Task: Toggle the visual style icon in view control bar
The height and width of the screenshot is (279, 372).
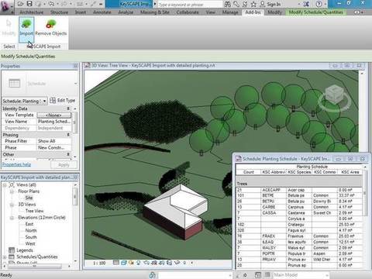Action: click(x=123, y=263)
